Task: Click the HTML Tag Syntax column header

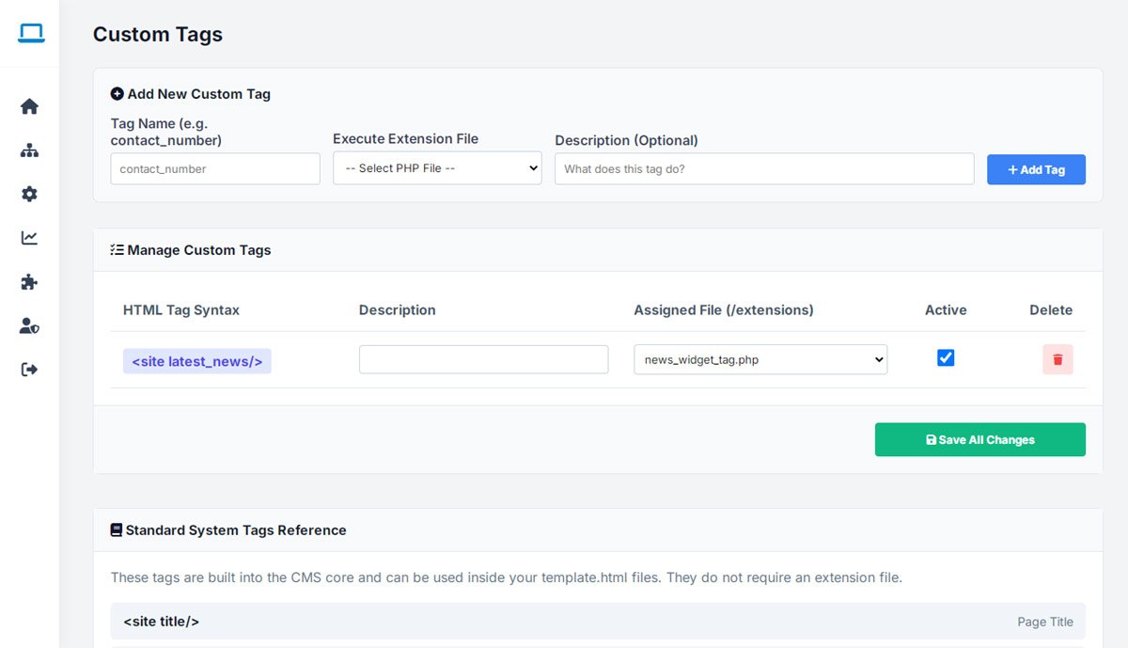Action: point(181,309)
